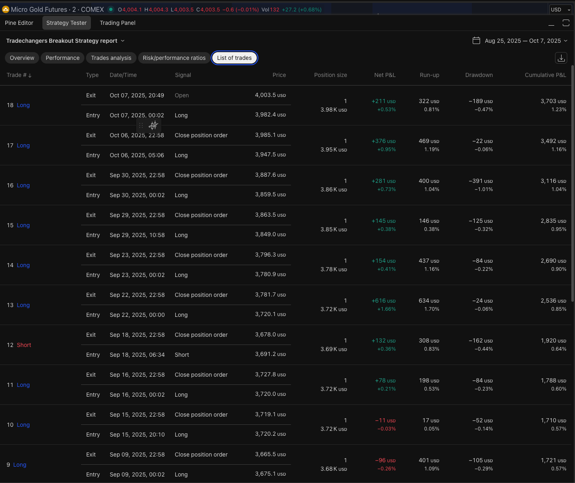
Task: Click the Cumulative P&L column header
Action: 545,75
